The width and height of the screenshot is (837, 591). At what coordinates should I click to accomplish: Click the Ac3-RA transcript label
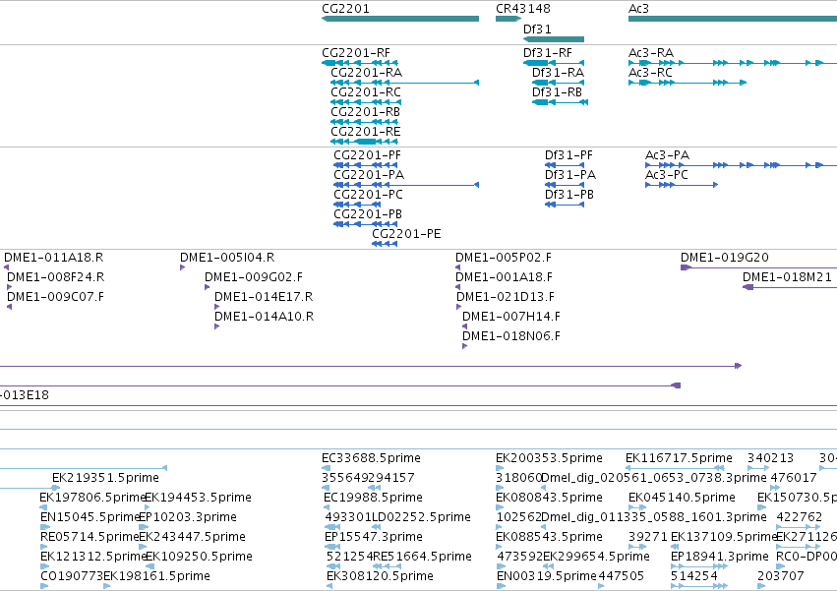click(x=651, y=53)
